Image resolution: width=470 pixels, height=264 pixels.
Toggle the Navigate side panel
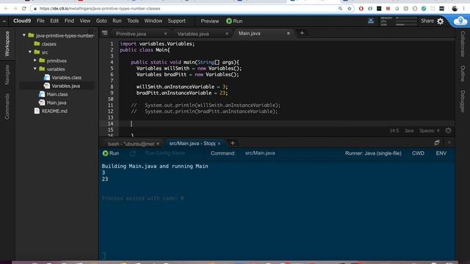click(x=7, y=75)
